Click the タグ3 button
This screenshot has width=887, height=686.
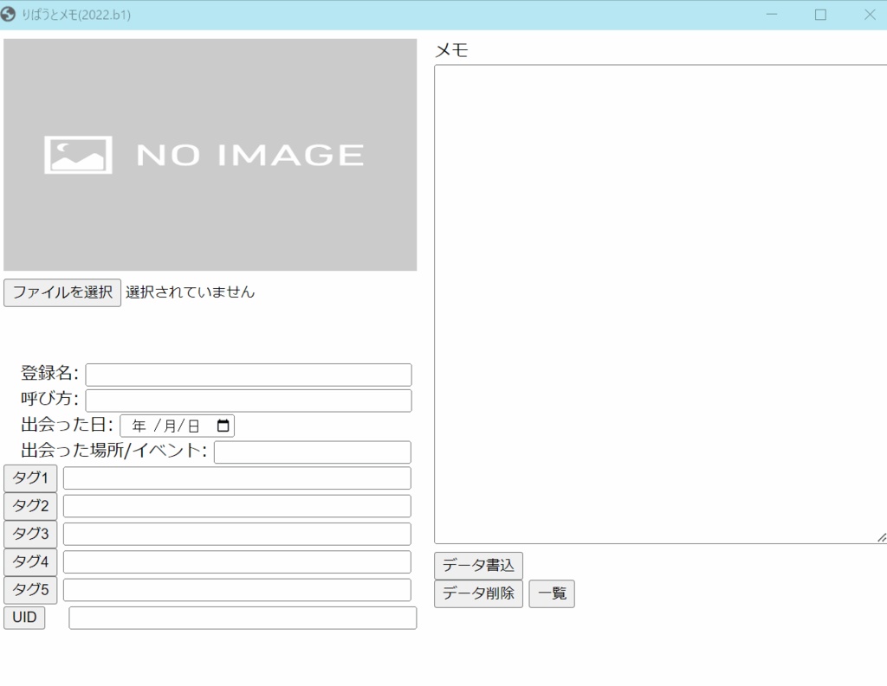(30, 534)
